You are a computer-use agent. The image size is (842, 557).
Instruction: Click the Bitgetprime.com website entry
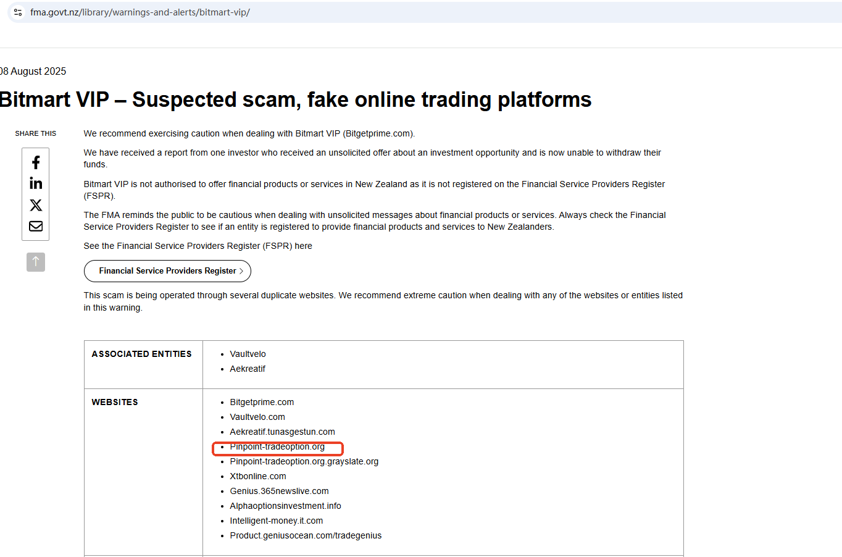click(262, 403)
